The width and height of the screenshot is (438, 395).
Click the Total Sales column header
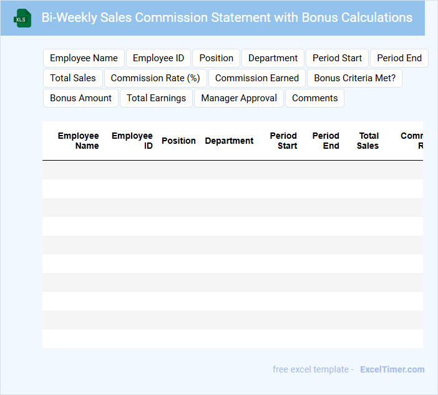(x=368, y=141)
